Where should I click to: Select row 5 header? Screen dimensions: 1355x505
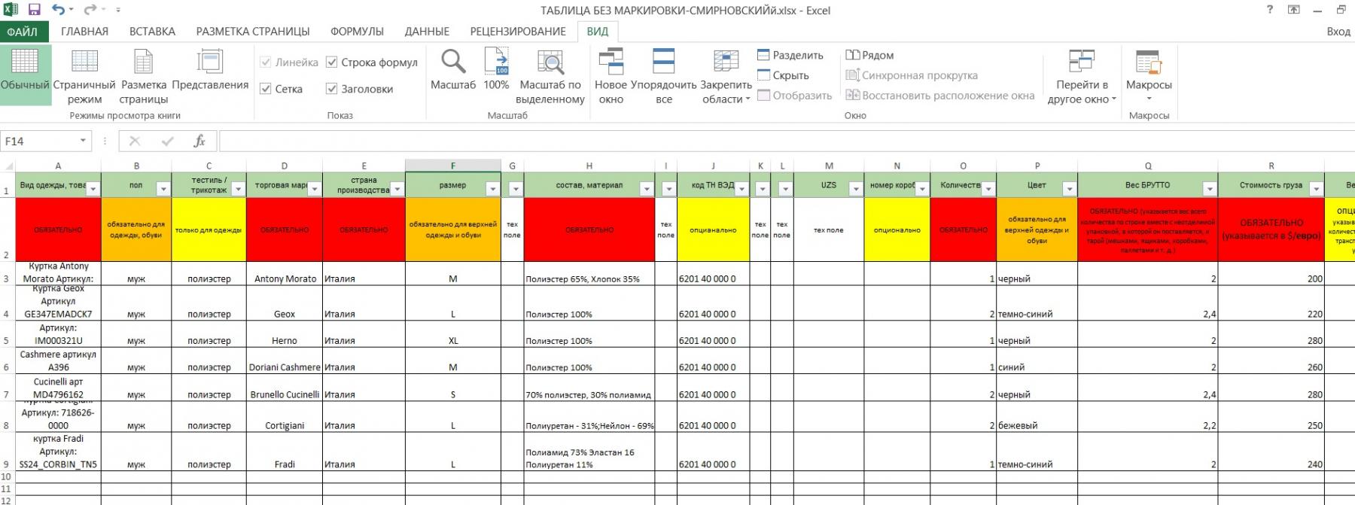[x=7, y=334]
